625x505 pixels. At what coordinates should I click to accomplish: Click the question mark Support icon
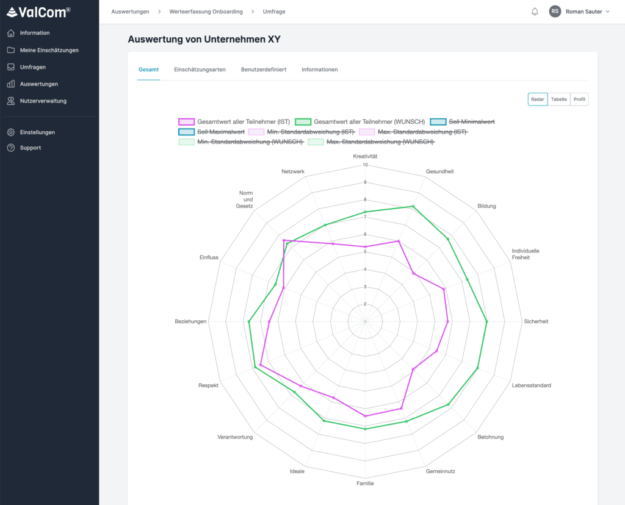point(11,148)
